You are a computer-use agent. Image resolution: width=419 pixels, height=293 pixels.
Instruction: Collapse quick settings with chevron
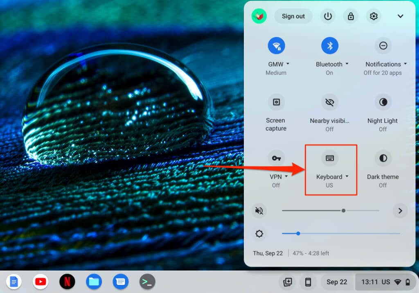[x=400, y=16]
